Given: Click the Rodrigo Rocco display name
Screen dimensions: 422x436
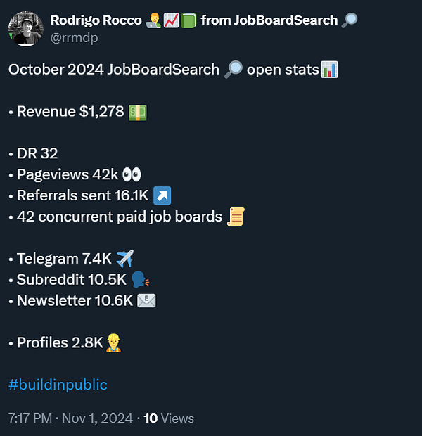Looking at the screenshot, I should click(x=96, y=20).
